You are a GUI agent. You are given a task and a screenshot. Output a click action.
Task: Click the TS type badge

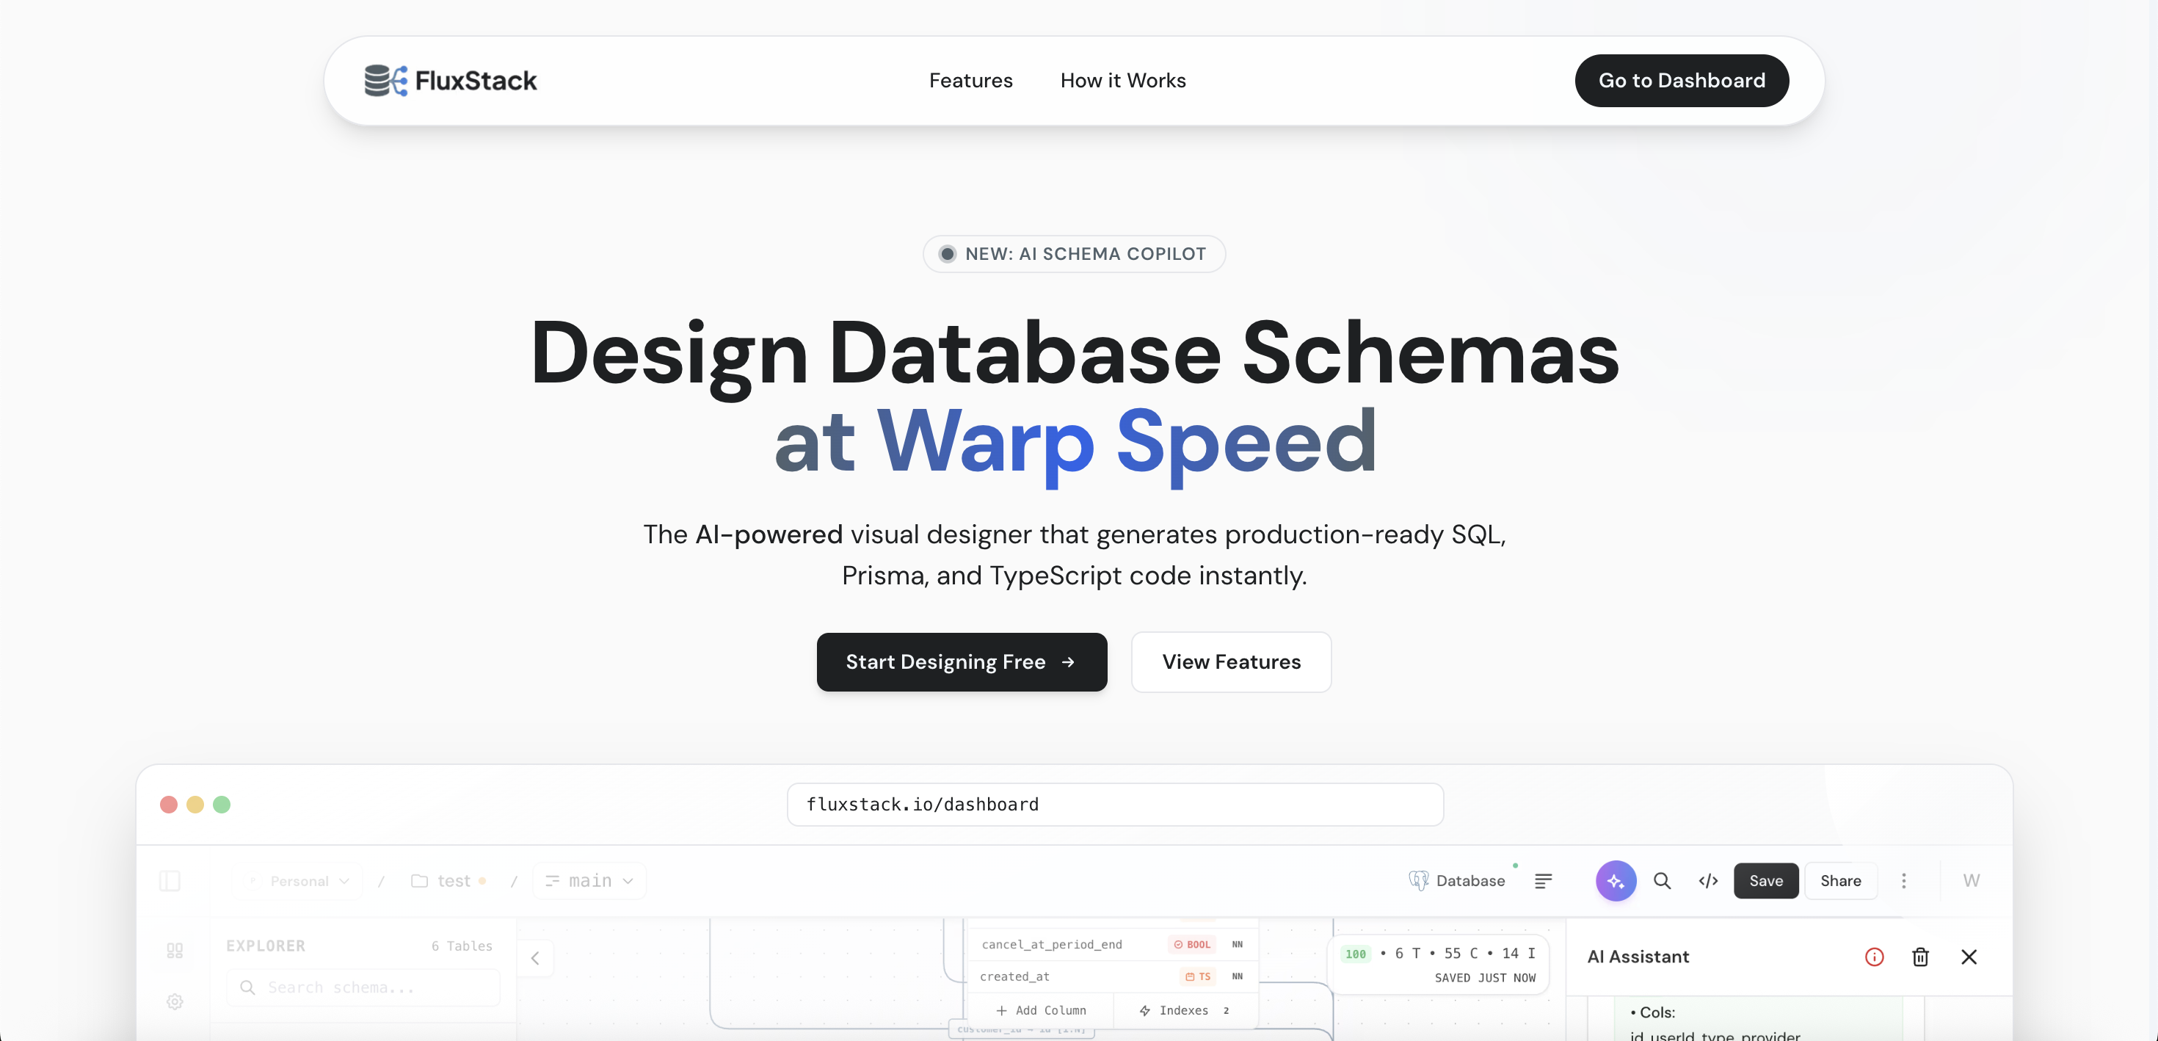click(x=1198, y=976)
